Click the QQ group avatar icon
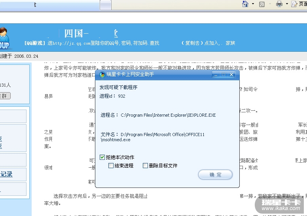The image size is (307, 216). click(x=5, y=38)
